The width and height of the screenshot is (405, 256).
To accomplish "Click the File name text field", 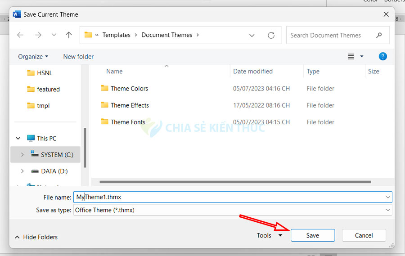I will click(x=229, y=197).
